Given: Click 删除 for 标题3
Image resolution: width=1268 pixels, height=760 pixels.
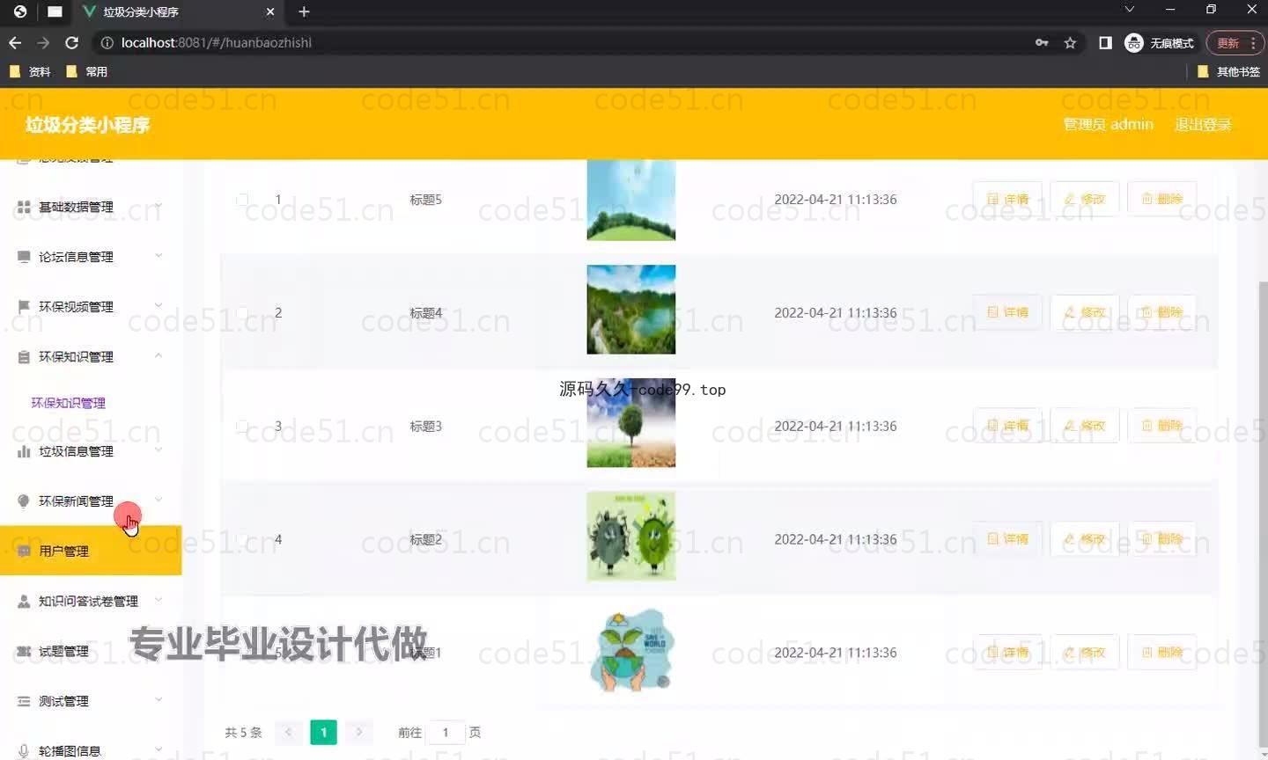Looking at the screenshot, I should point(1162,426).
